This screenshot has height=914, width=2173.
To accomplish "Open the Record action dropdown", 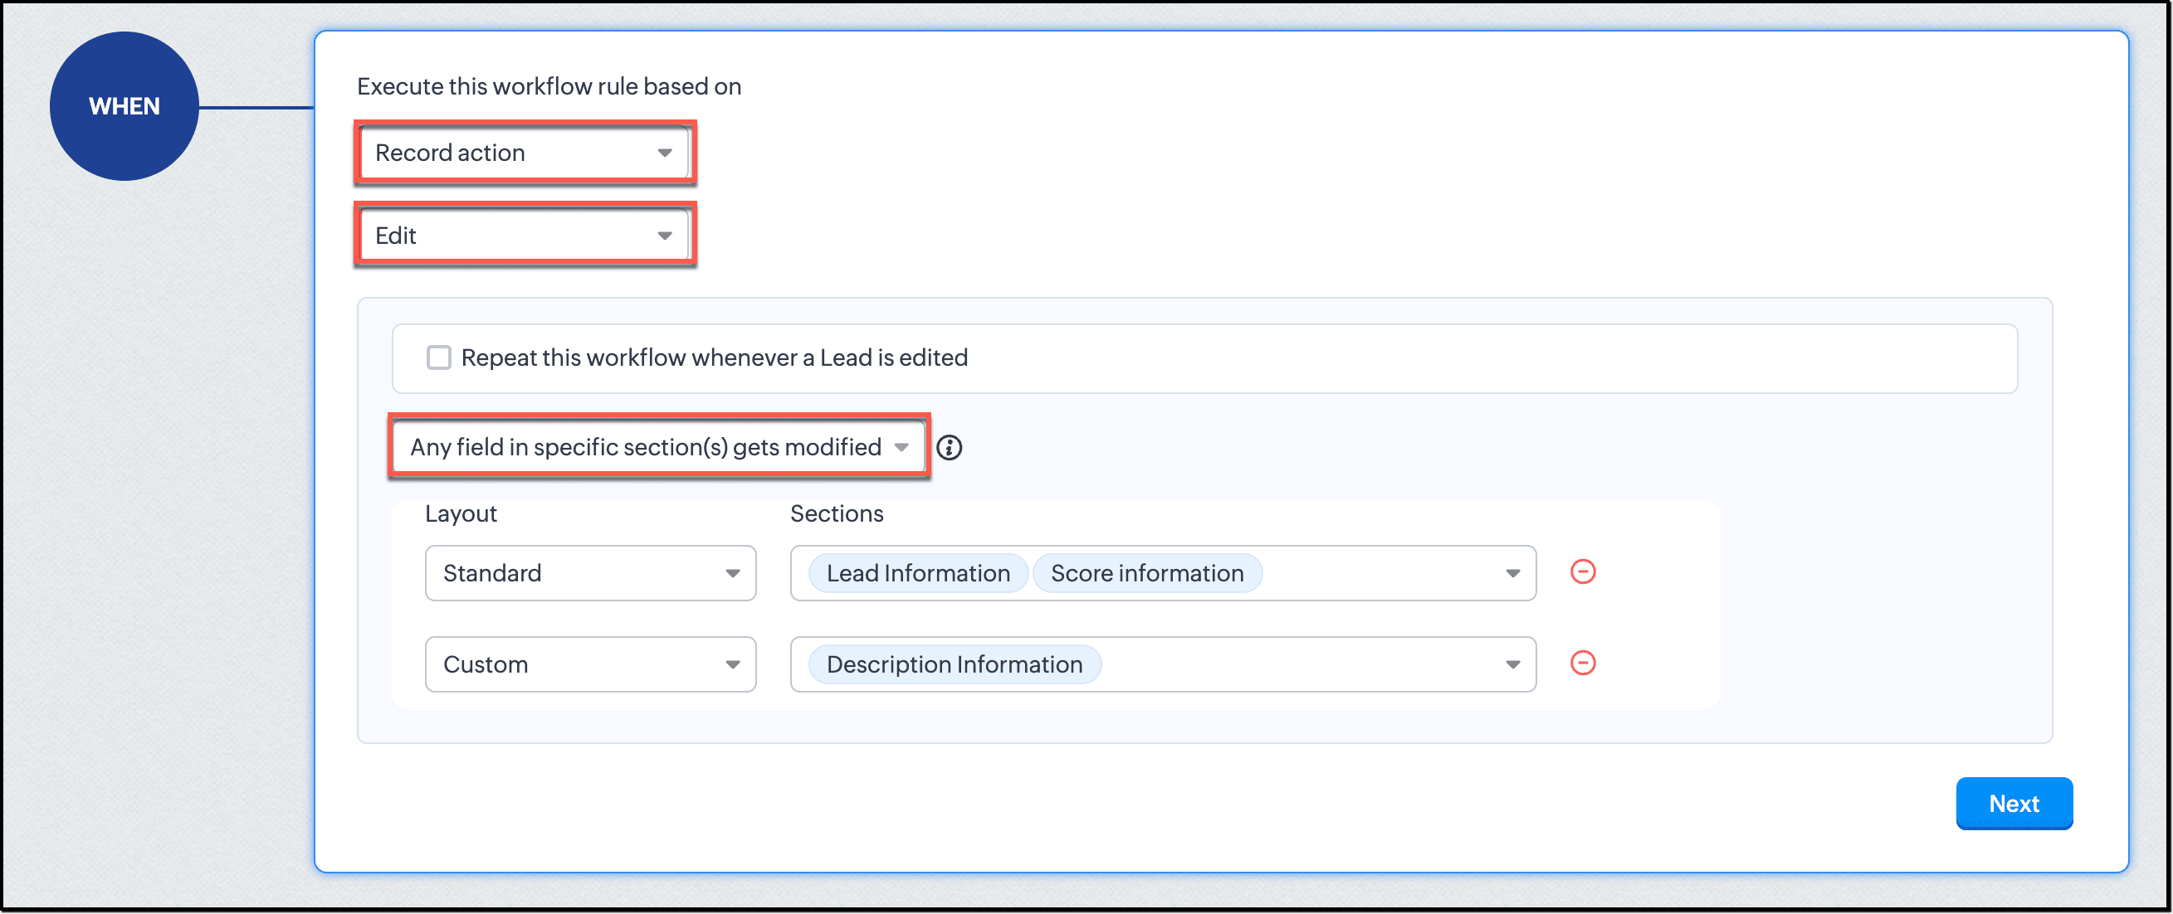I will tap(506, 153).
